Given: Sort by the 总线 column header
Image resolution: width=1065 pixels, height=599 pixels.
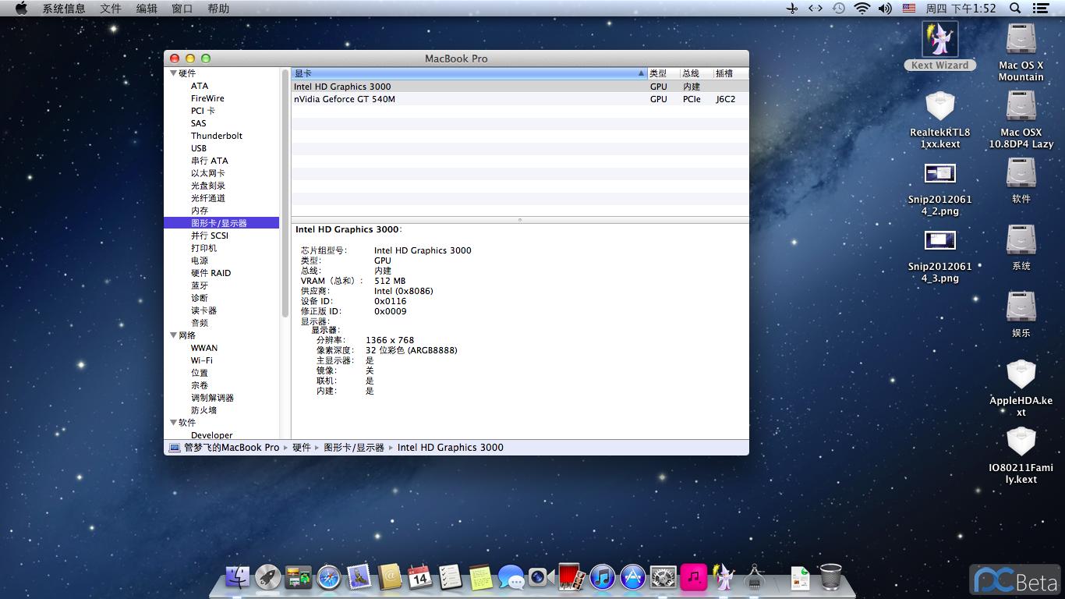Looking at the screenshot, I should point(696,73).
